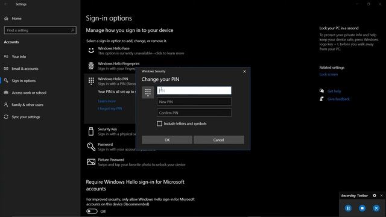The image size is (386, 217).
Task: Pause recording in the Recording Toolbar
Action: point(348,208)
